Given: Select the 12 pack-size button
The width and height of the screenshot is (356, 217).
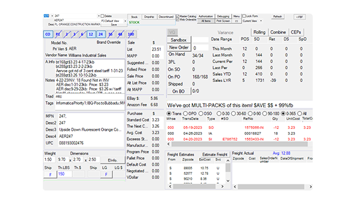Looking at the screenshot, I should [91, 34].
